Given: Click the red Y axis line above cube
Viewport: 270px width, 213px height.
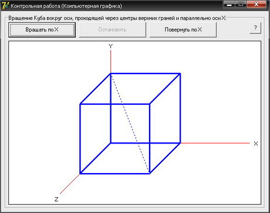Looking at the screenshot, I should point(111,62).
